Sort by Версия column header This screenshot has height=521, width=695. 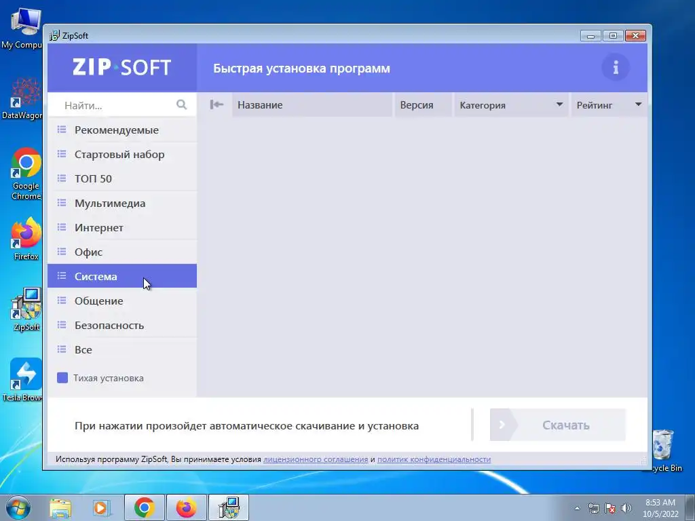pyautogui.click(x=424, y=105)
